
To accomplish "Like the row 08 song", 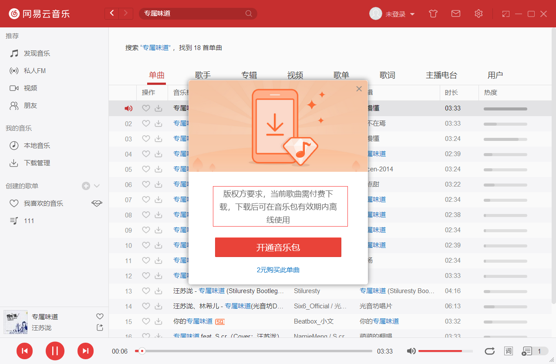I will point(146,215).
